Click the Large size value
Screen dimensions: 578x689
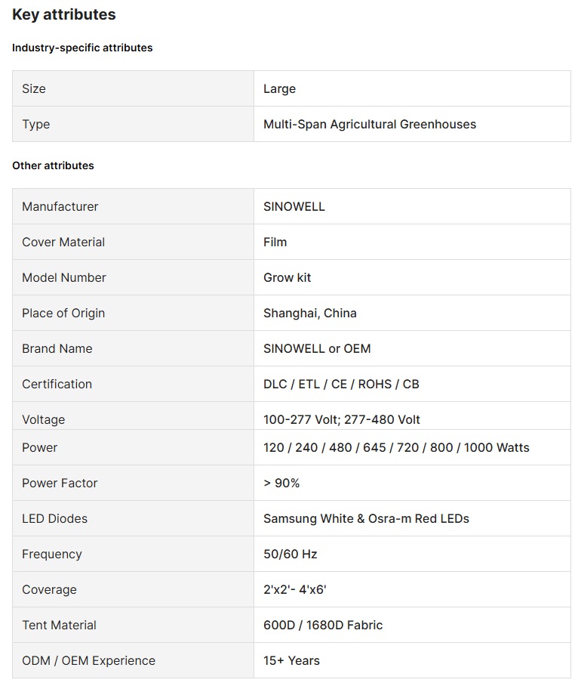coord(279,88)
